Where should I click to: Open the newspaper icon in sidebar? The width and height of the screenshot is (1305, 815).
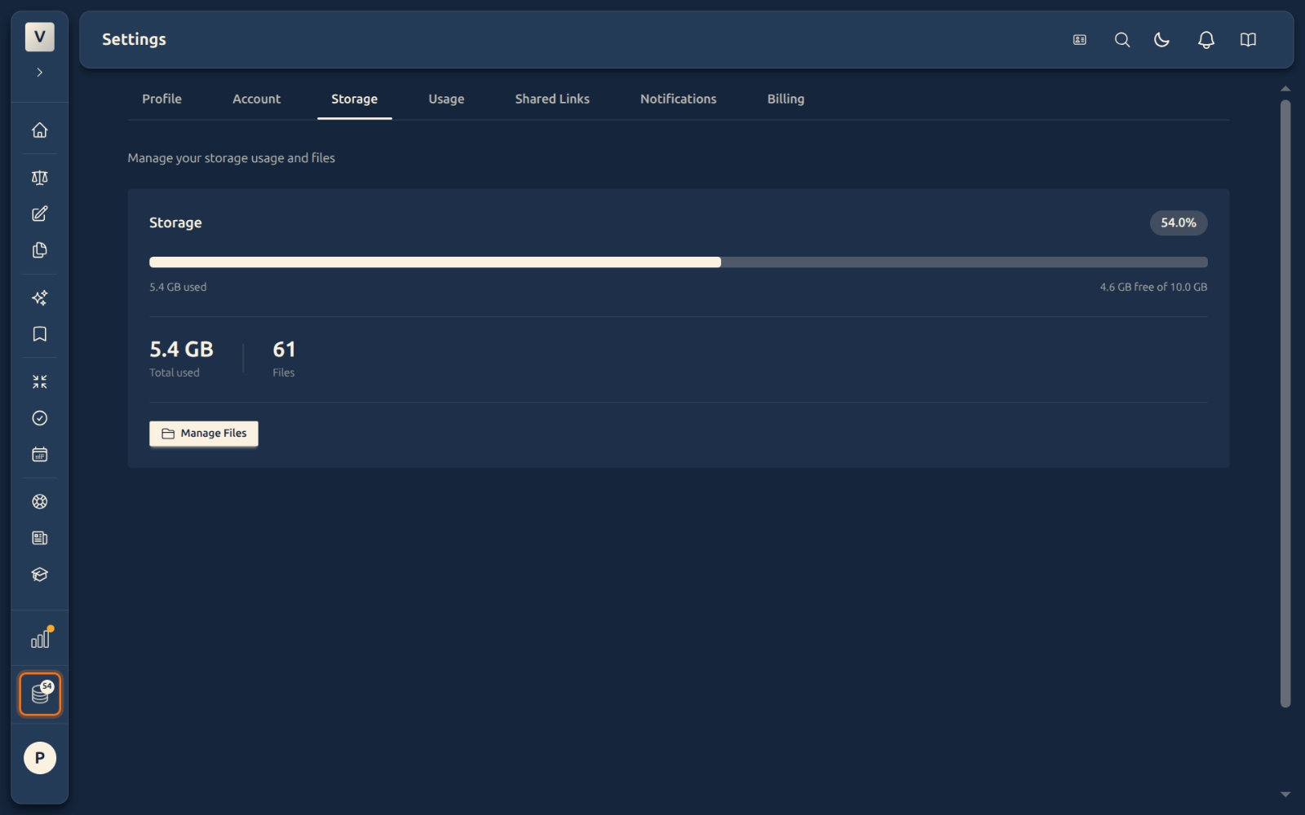point(39,538)
